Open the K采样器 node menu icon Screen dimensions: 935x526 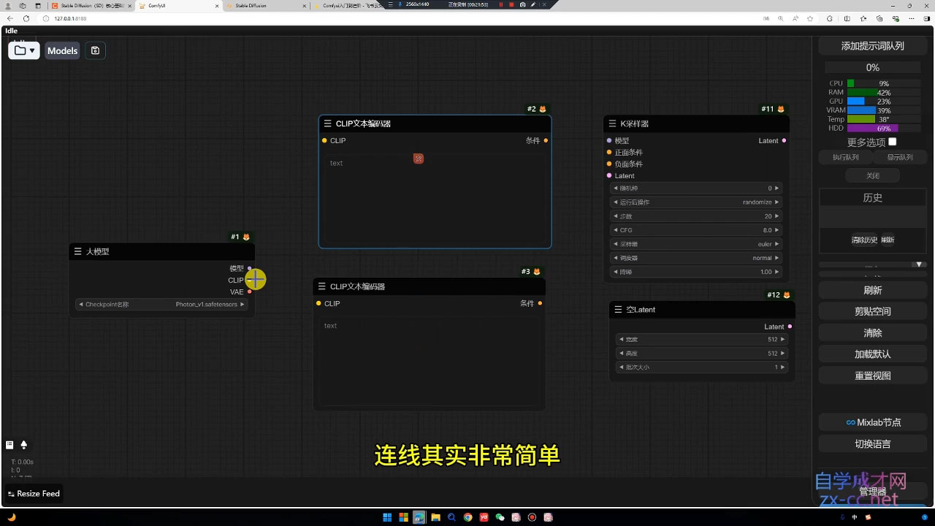(x=612, y=123)
